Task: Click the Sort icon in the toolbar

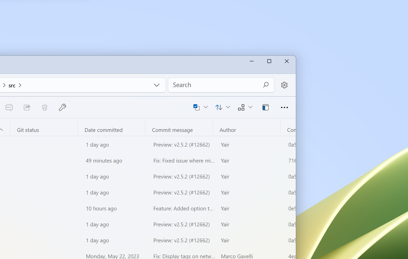Action: pyautogui.click(x=219, y=107)
